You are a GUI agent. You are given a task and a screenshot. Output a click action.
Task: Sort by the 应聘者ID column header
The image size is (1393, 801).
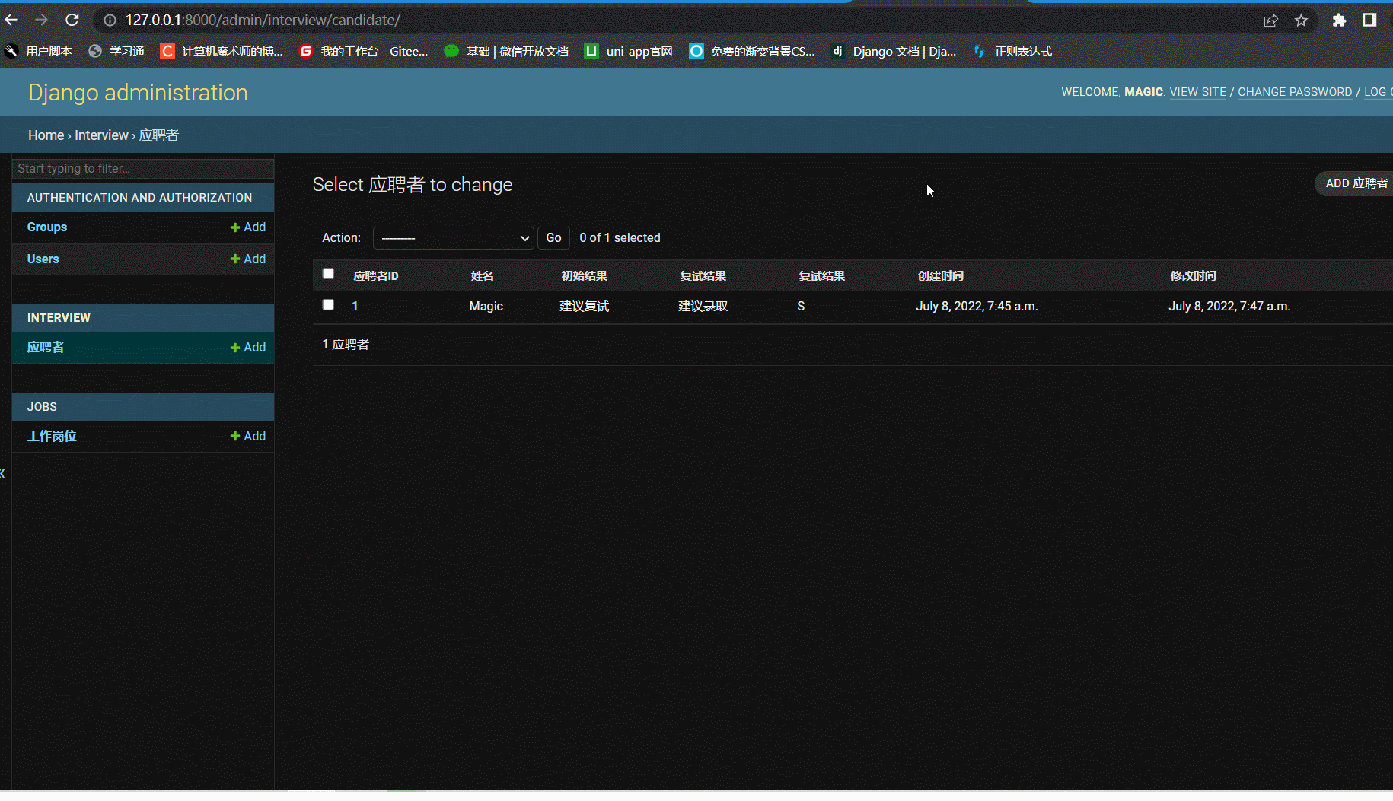coord(376,275)
